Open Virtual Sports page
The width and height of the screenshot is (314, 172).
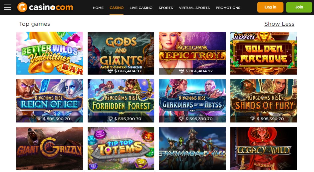(x=194, y=8)
